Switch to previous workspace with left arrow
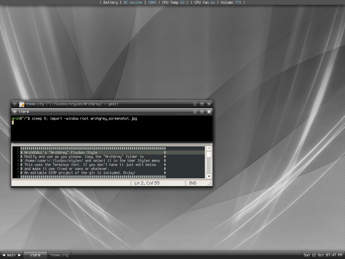Viewport: 345px width, 259px height. 3,255
